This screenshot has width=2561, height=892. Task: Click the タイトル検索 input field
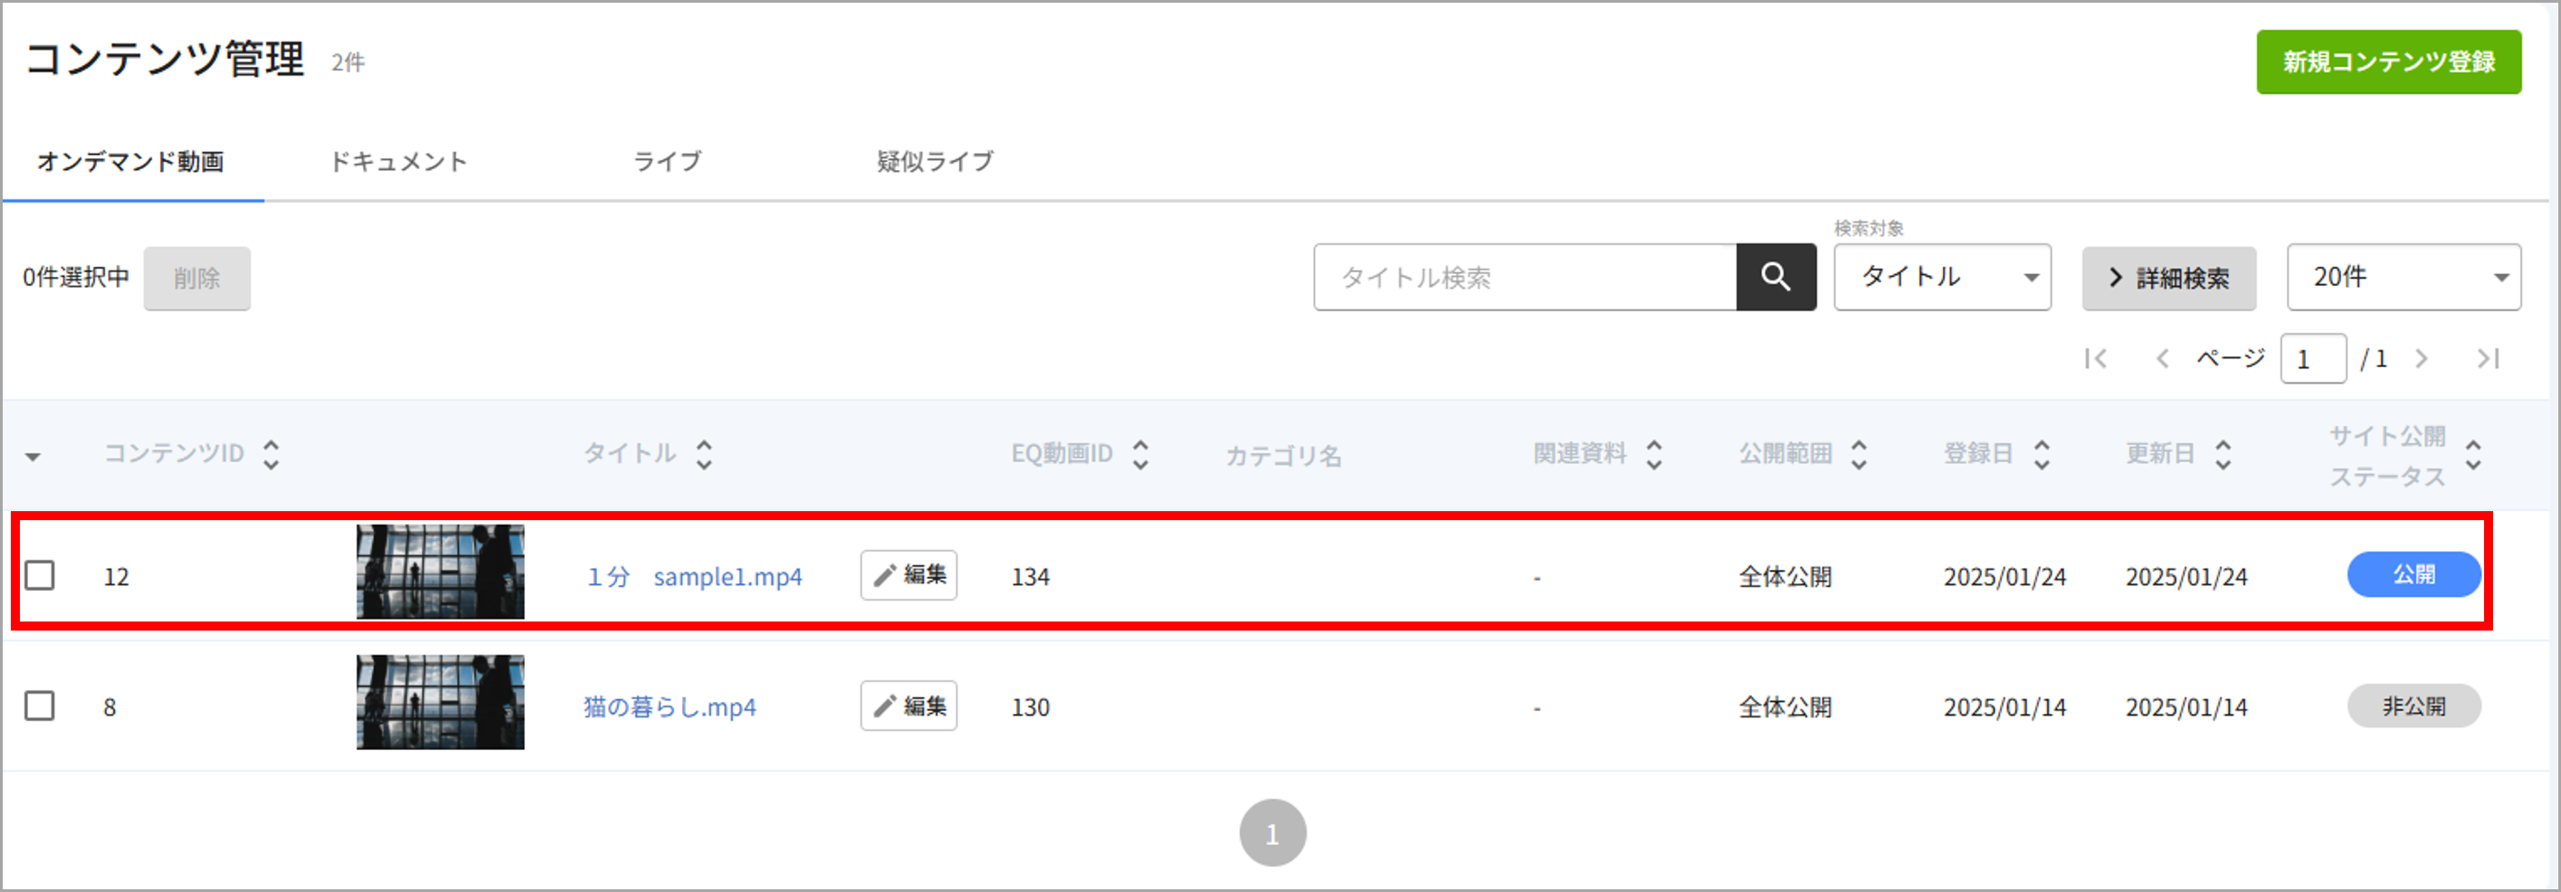pyautogui.click(x=1525, y=277)
